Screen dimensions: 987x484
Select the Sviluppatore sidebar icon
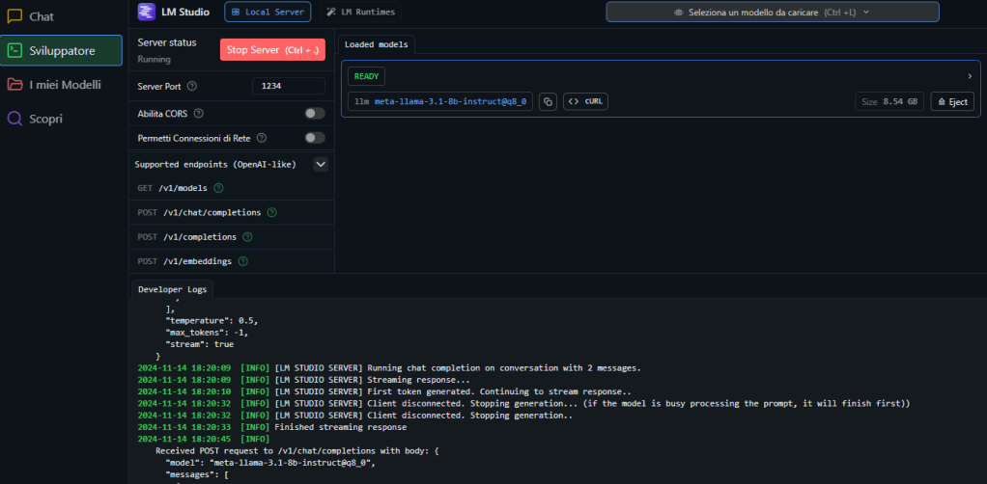pyautogui.click(x=14, y=50)
